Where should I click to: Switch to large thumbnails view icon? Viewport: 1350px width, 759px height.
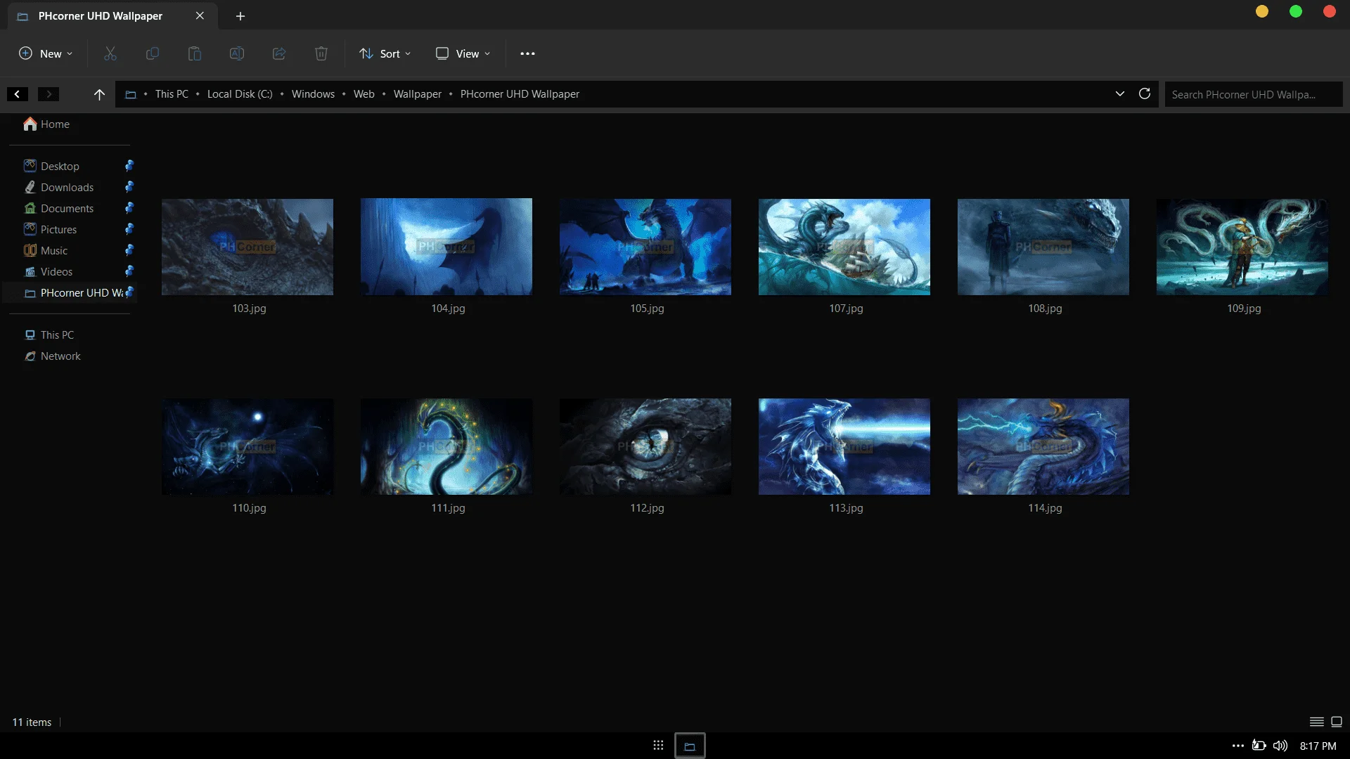(x=1337, y=722)
